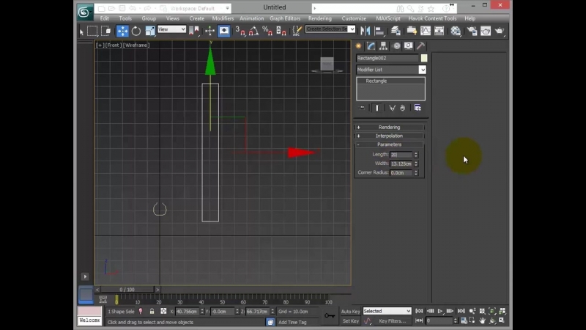Viewport: 586px width, 330px height.
Task: Open the Render Setup icon
Action: (472, 31)
